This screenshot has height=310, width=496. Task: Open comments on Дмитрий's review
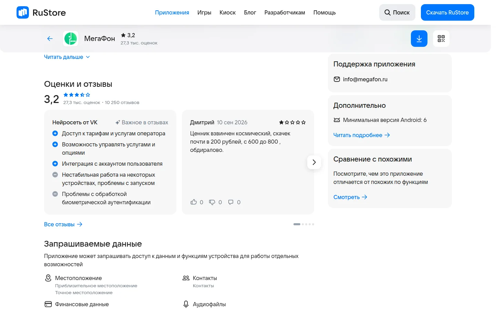click(231, 202)
